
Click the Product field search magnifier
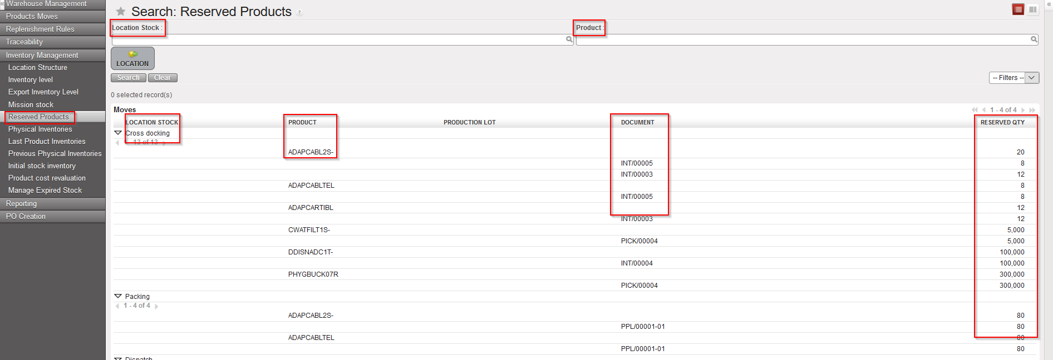point(1034,39)
